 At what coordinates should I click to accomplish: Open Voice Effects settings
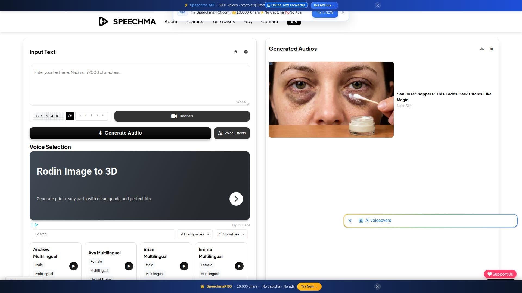(x=232, y=133)
